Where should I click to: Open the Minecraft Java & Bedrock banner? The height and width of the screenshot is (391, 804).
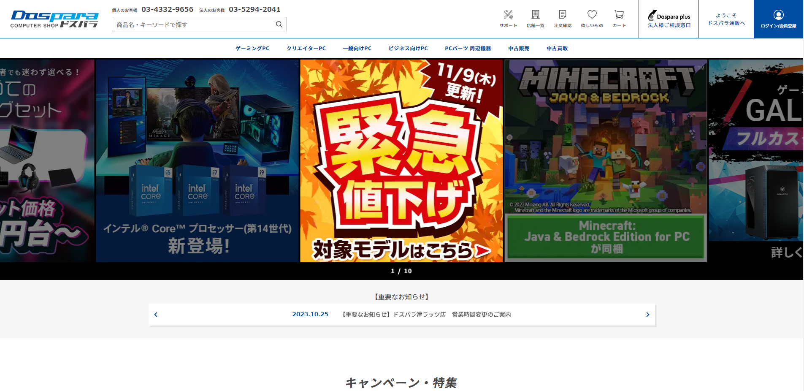tap(606, 160)
